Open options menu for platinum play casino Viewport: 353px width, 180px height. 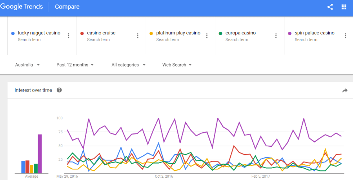(x=207, y=36)
